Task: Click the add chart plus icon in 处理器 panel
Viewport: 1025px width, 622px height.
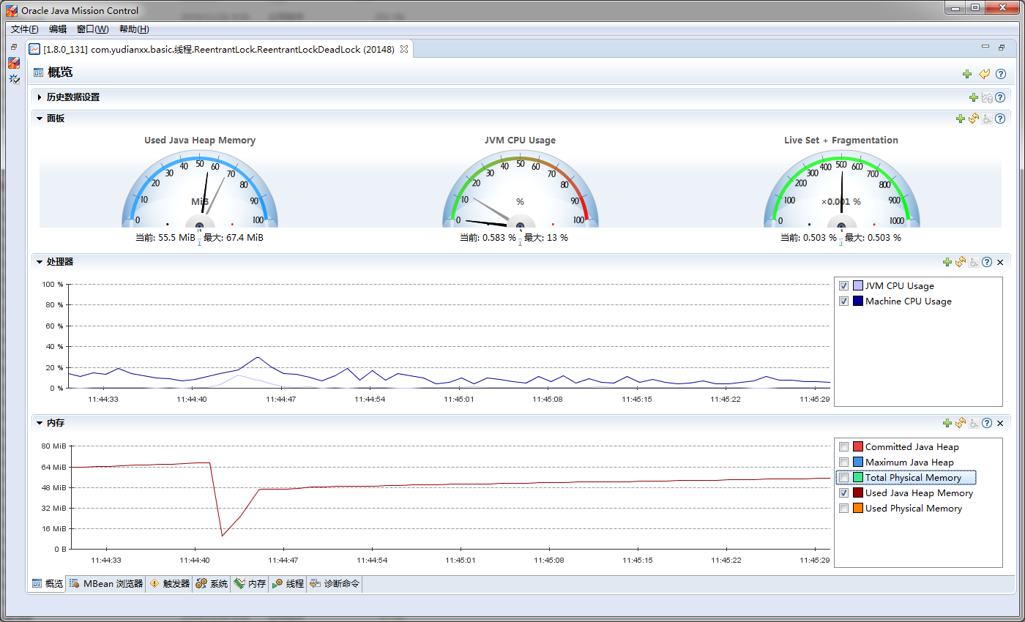Action: pos(947,261)
